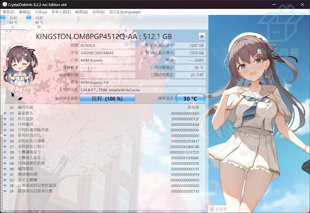Image resolution: width=310 pixels, height=213 pixels.
Task: Click the next disk arrow button
Action: [202, 36]
